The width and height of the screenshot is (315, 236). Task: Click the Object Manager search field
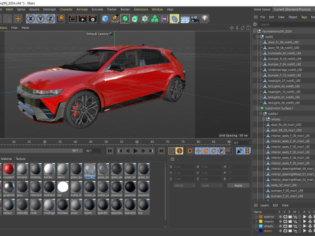pyautogui.click(x=287, y=24)
